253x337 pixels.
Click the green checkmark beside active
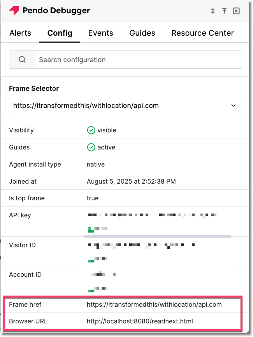(91, 147)
